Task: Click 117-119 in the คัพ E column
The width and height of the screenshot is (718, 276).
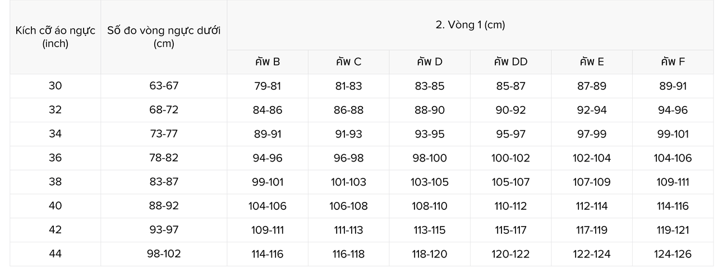Action: pos(592,230)
